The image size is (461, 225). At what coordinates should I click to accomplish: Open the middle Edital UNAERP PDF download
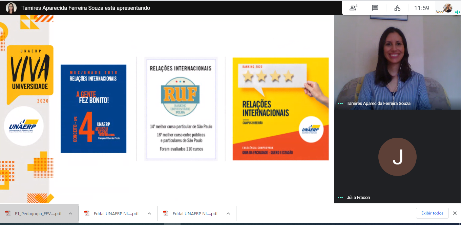click(112, 213)
